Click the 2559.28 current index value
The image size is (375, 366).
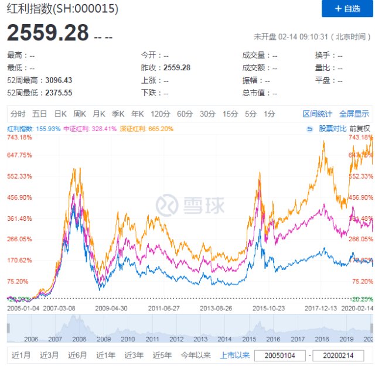point(48,33)
